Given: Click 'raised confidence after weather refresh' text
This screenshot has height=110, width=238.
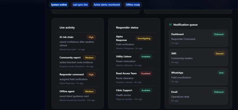Looking at the screenshot, I should [77, 43].
